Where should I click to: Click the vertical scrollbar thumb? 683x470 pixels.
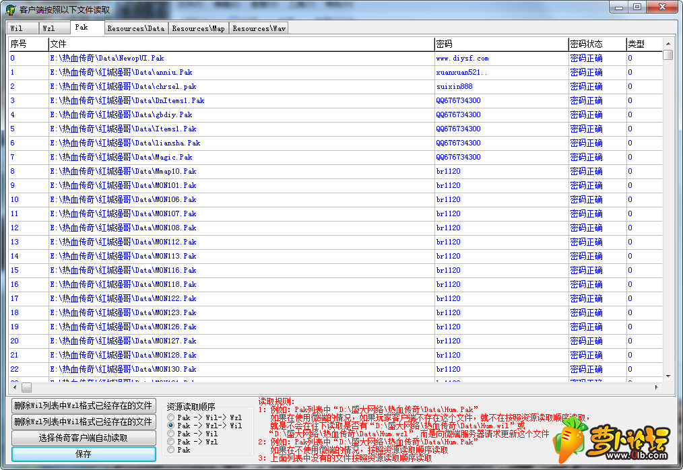(x=668, y=55)
